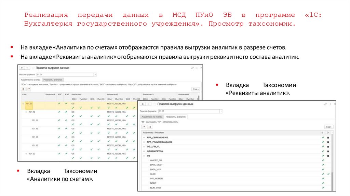The height and width of the screenshot is (196, 350).
Task: Expand NPA_PRAVOOBLADANIE node
Action: (x=144, y=142)
